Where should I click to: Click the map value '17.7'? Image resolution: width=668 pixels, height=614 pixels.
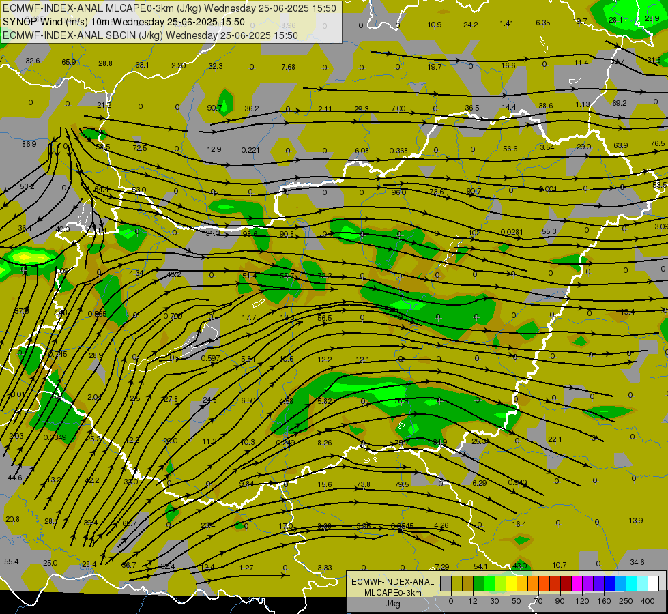click(249, 317)
